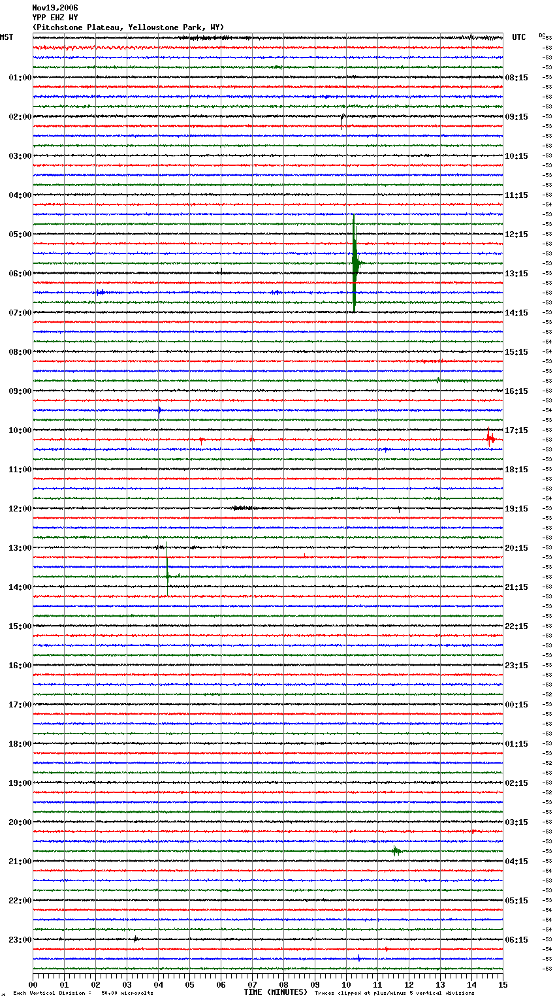The height and width of the screenshot is (1002, 555).
Task: Click the large green earthquake burst near 06:00
Action: (355, 263)
